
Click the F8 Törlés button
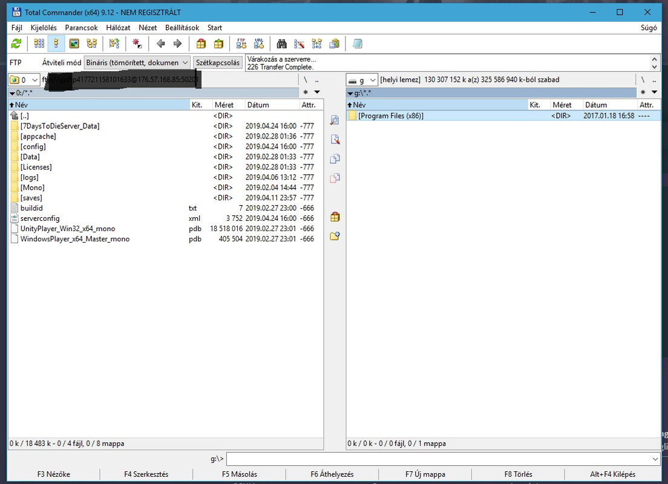[x=518, y=474]
